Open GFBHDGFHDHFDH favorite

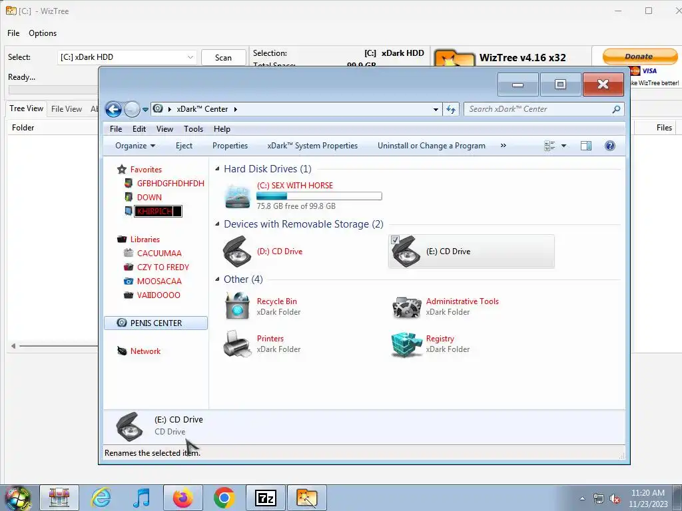pyautogui.click(x=170, y=184)
